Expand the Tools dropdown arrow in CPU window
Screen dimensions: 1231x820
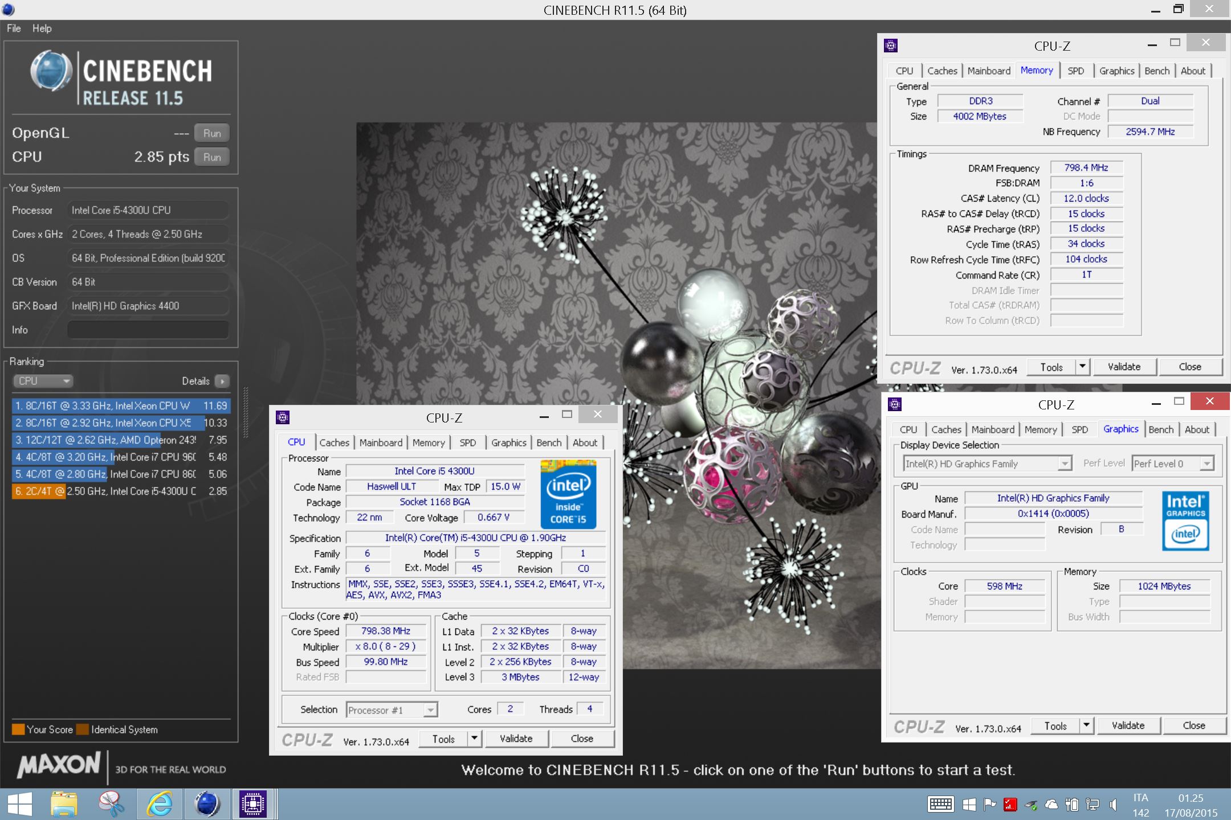(x=474, y=739)
